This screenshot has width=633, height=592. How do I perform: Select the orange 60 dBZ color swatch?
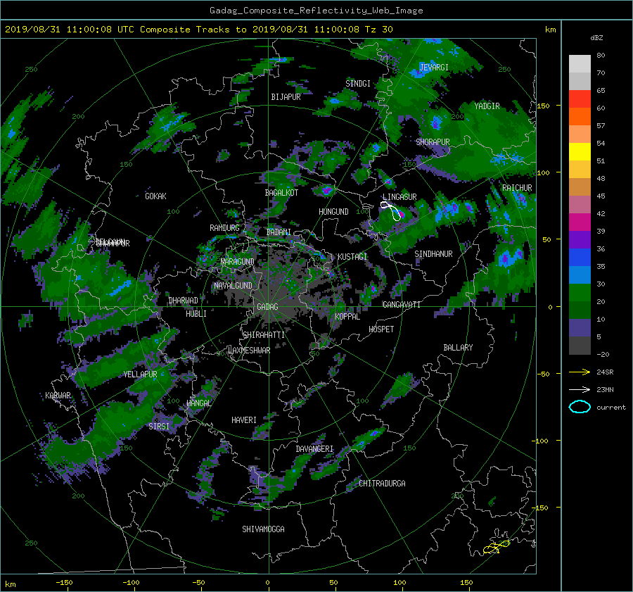point(580,116)
